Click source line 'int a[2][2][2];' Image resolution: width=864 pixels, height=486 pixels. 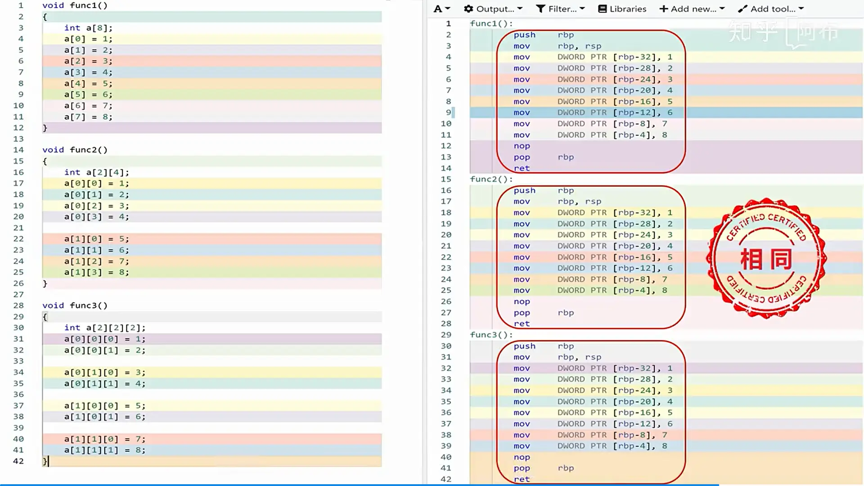[105, 328]
